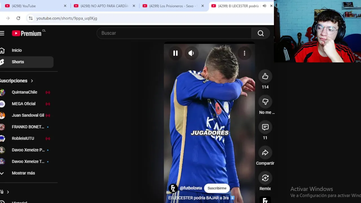Select Shorts in the sidebar
This screenshot has height=203, width=361.
coord(27,62)
